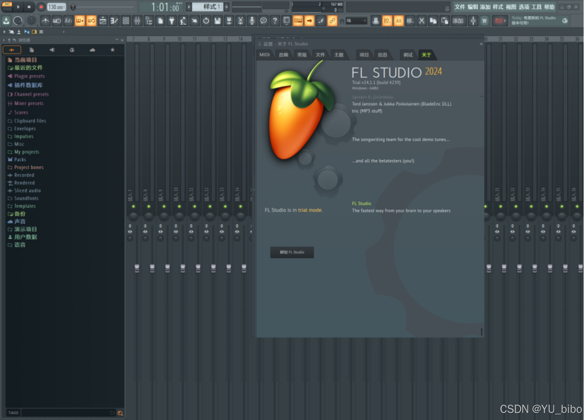Select the browser cloud tab icon
This screenshot has height=420, width=584.
tap(92, 50)
